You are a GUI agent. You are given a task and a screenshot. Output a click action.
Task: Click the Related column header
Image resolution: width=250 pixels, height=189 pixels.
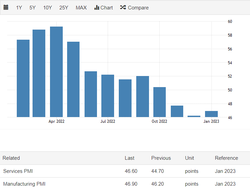11,158
